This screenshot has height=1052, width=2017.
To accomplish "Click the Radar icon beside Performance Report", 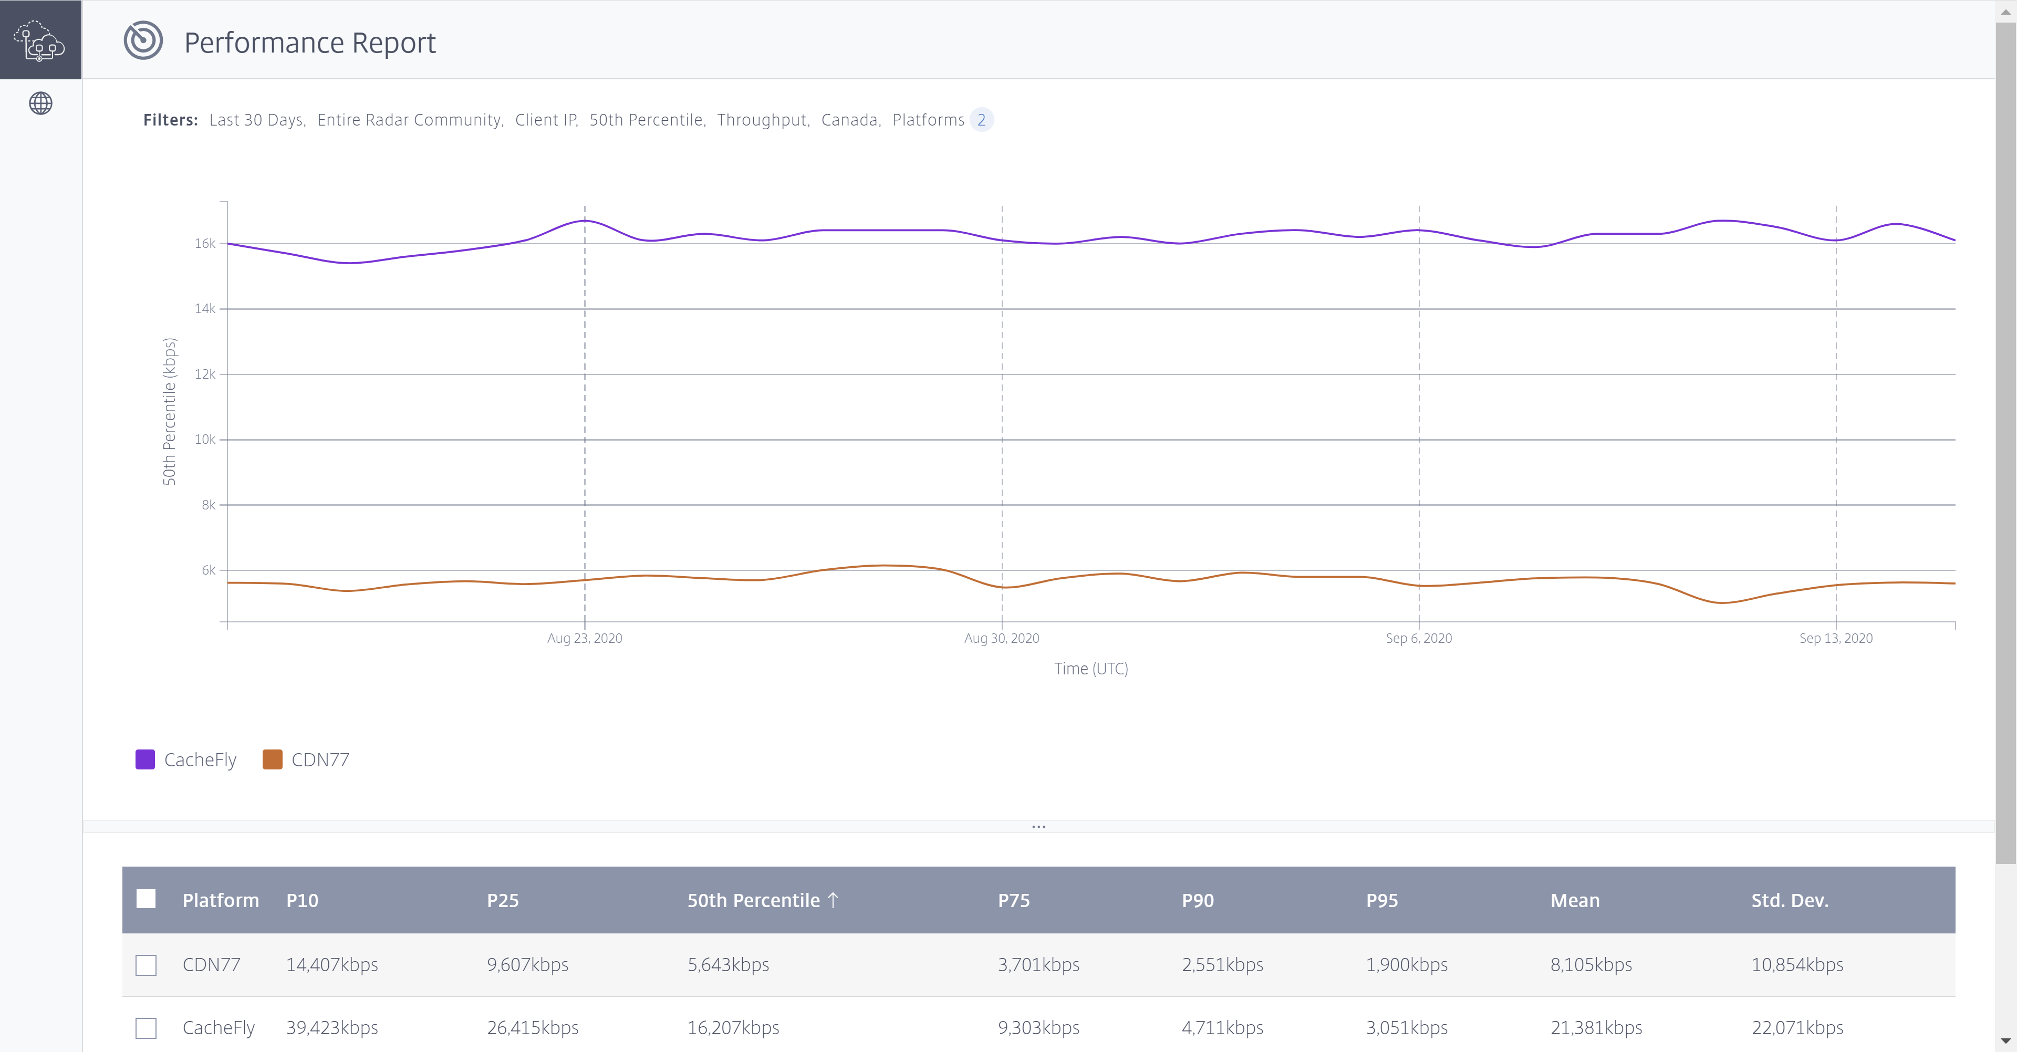I will (143, 40).
